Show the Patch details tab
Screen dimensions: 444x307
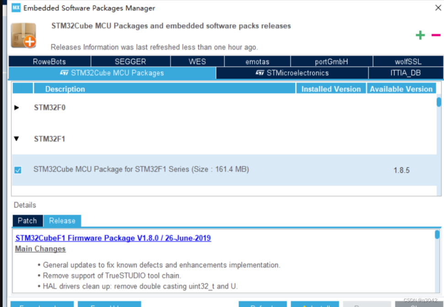point(27,221)
